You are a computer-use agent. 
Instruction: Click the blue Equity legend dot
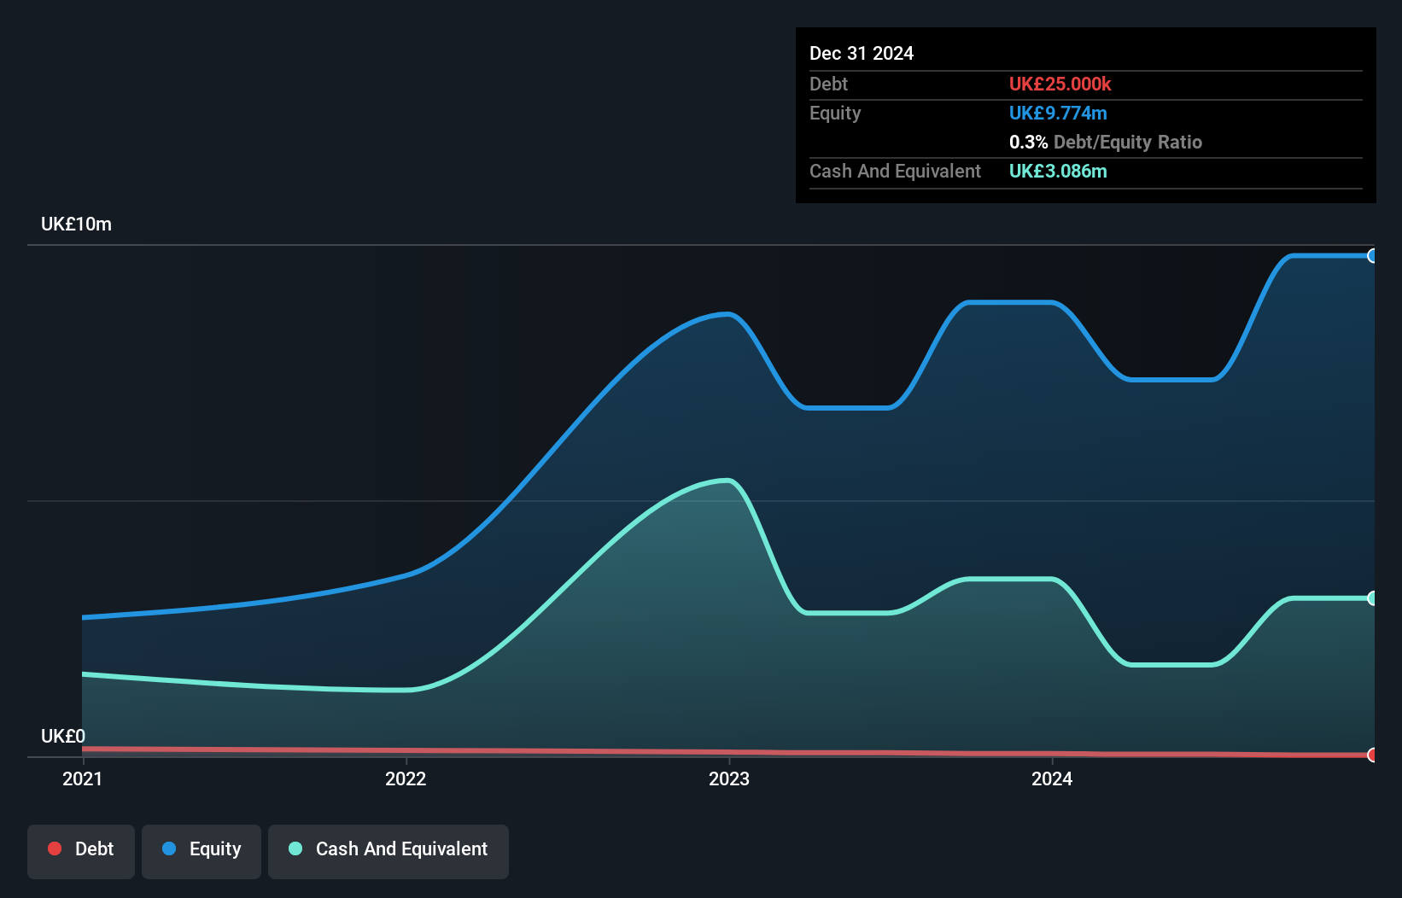pyautogui.click(x=169, y=848)
